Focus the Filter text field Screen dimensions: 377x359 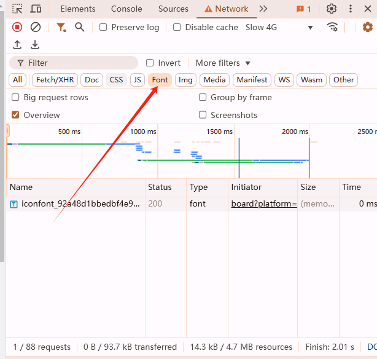click(74, 63)
